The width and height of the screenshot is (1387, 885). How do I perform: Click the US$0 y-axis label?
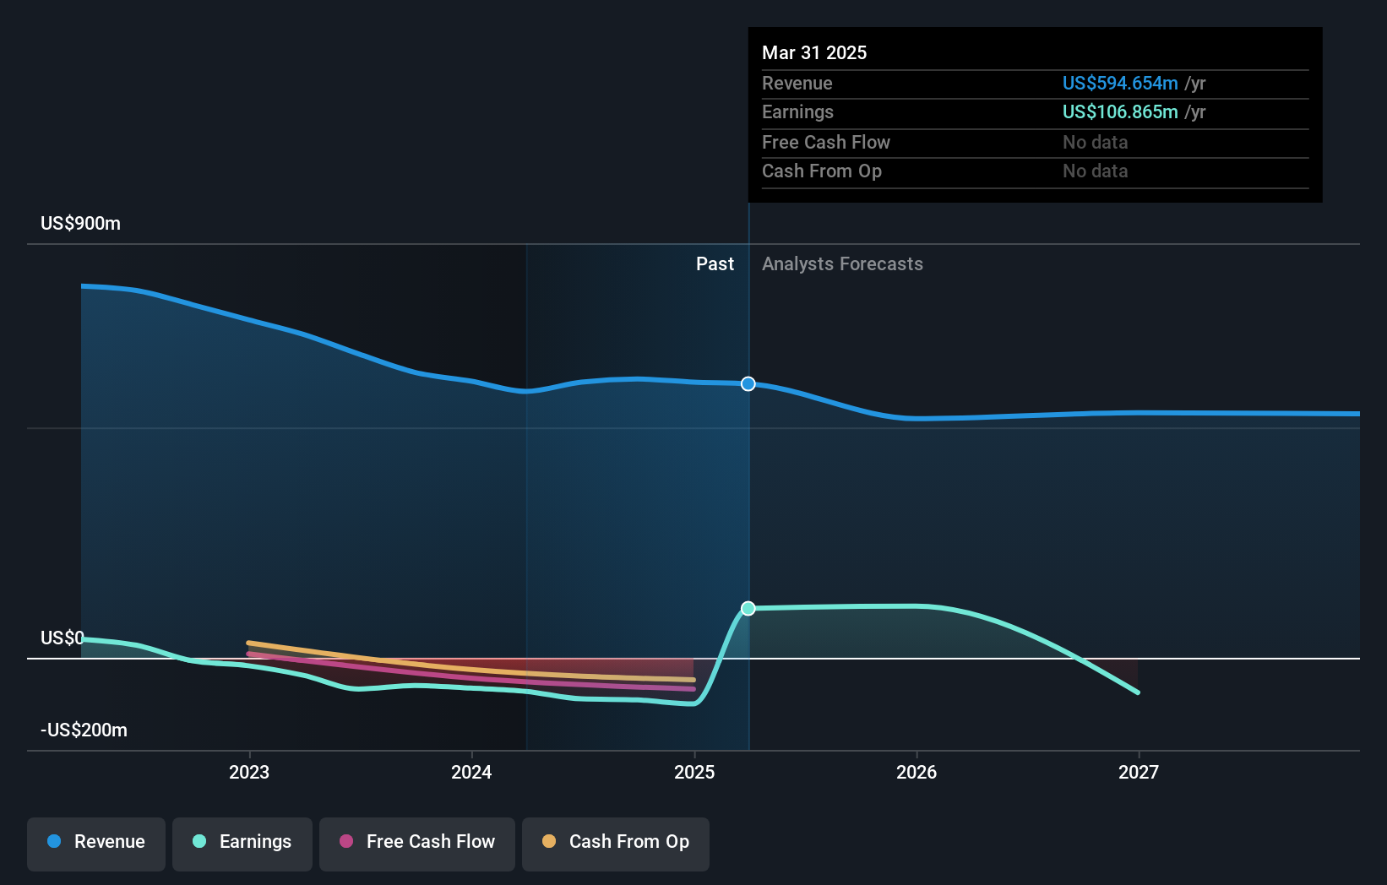(x=63, y=638)
